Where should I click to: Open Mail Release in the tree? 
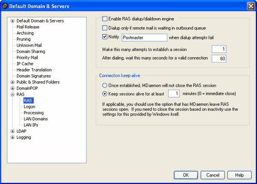(x=28, y=27)
